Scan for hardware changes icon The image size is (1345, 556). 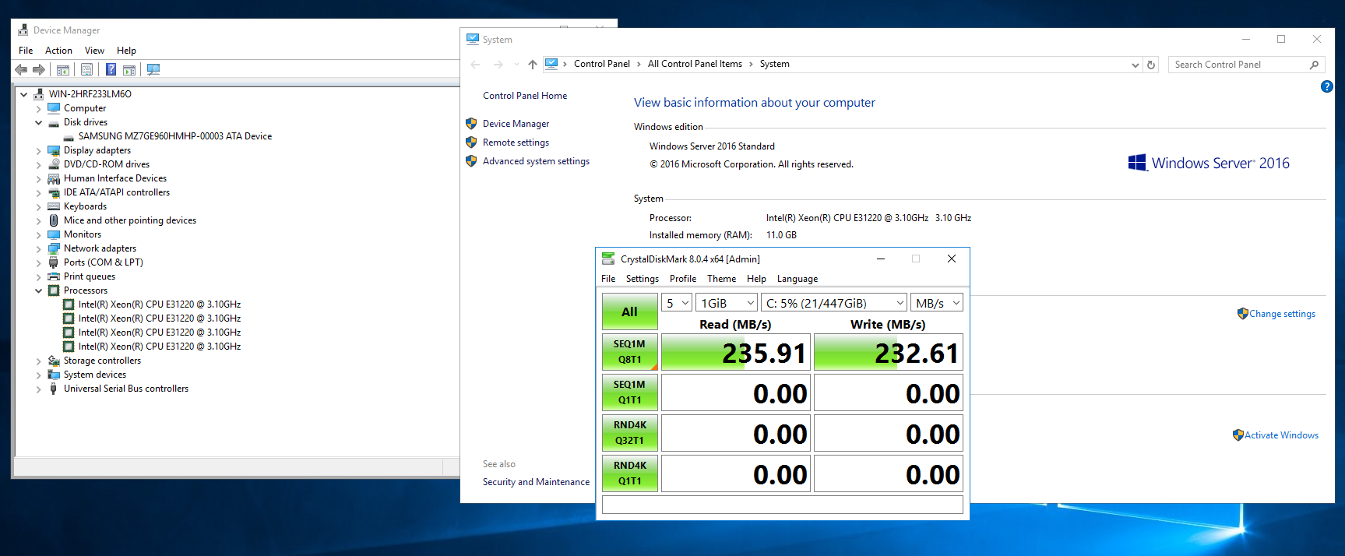(153, 69)
